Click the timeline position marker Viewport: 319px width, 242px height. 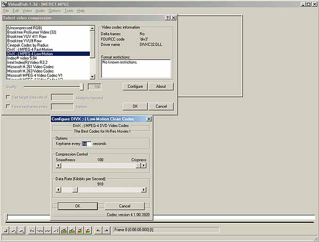pyautogui.click(x=6, y=218)
